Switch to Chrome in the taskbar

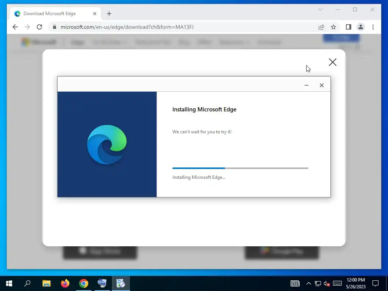point(84,283)
